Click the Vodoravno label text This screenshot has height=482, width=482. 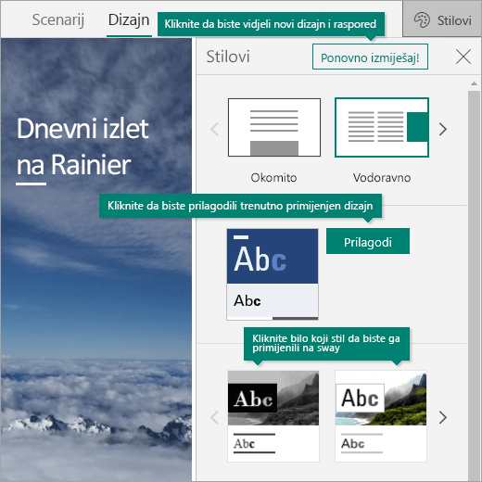[382, 178]
